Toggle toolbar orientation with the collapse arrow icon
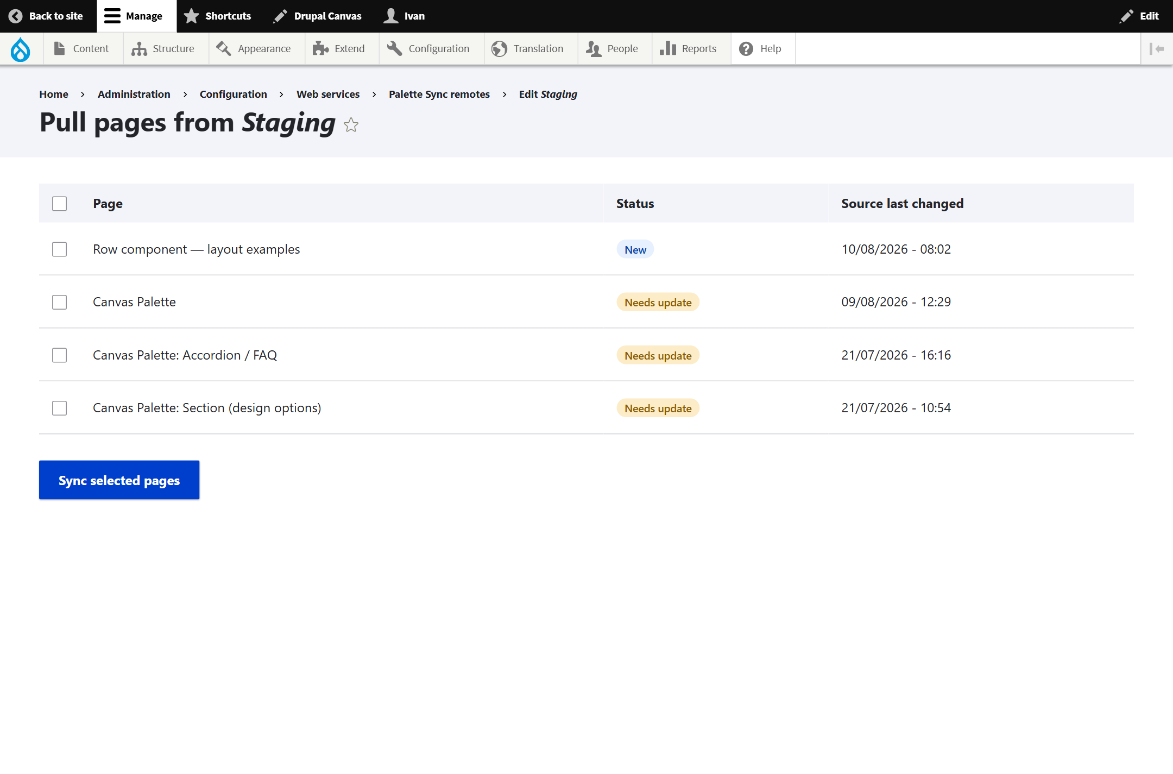This screenshot has height=774, width=1173. pyautogui.click(x=1157, y=49)
